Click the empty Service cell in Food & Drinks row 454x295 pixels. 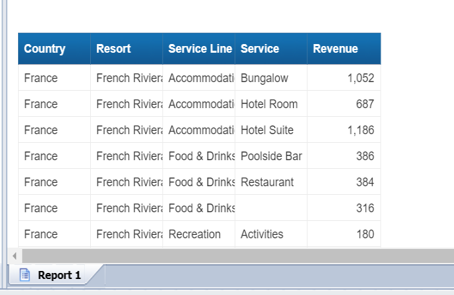click(x=270, y=208)
